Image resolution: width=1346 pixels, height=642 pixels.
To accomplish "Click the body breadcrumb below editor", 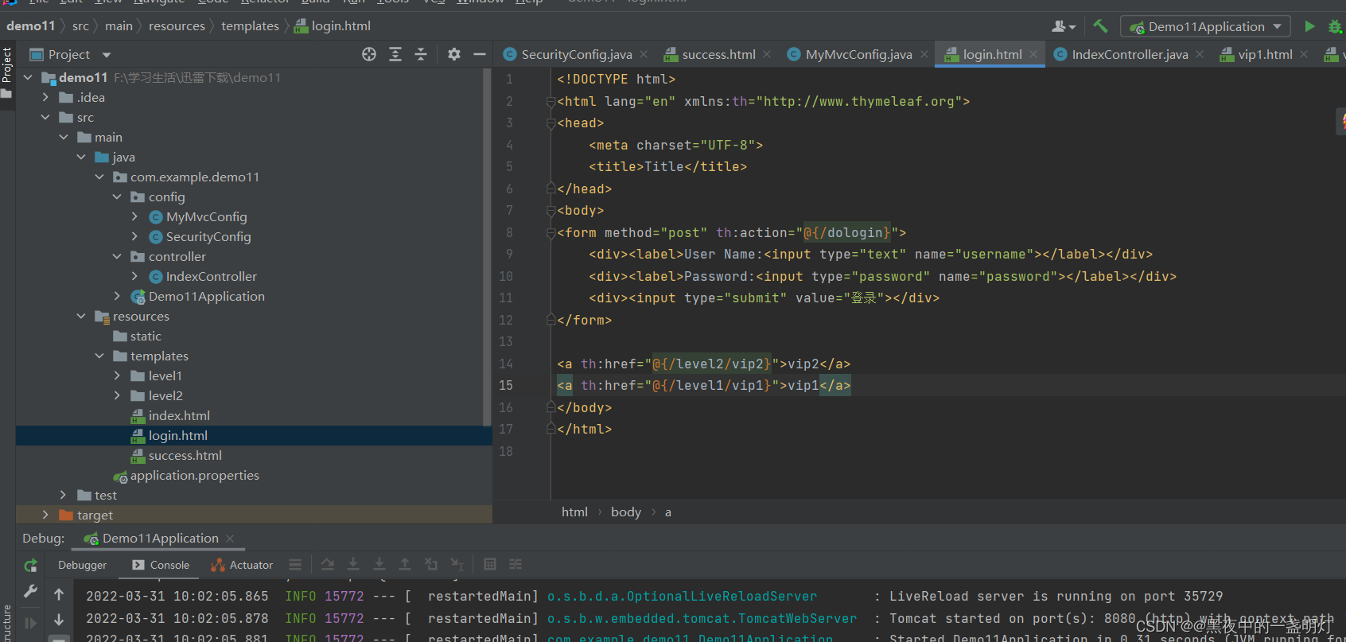I will click(x=626, y=512).
